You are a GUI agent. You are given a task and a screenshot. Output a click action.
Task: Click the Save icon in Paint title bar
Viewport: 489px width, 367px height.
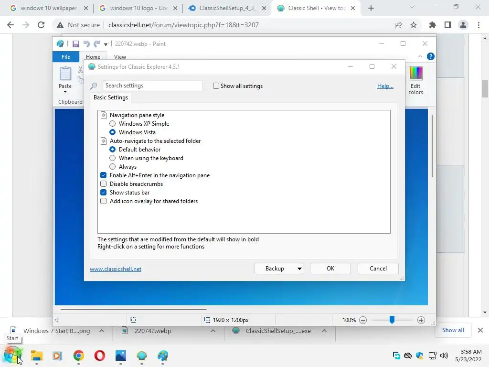pyautogui.click(x=76, y=44)
